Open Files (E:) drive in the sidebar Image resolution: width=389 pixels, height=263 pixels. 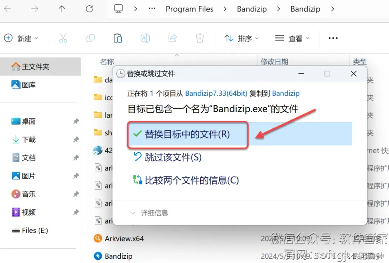(x=30, y=231)
